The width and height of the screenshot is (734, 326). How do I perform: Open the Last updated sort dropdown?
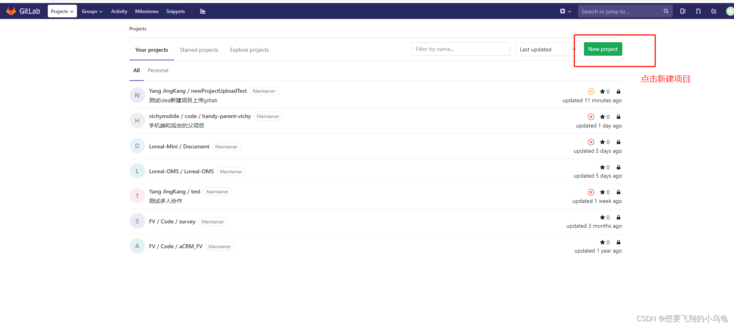(548, 49)
